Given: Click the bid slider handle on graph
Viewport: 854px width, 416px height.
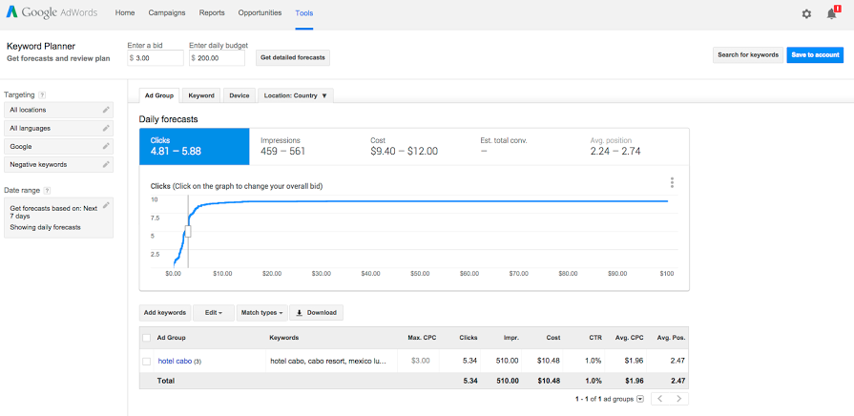Looking at the screenshot, I should (188, 231).
